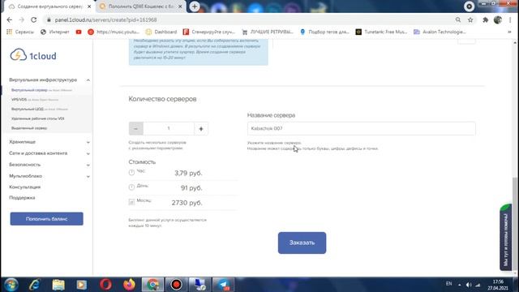519x292 pixels.
Task: Switch to Chrome in taskbar
Action: point(152,285)
